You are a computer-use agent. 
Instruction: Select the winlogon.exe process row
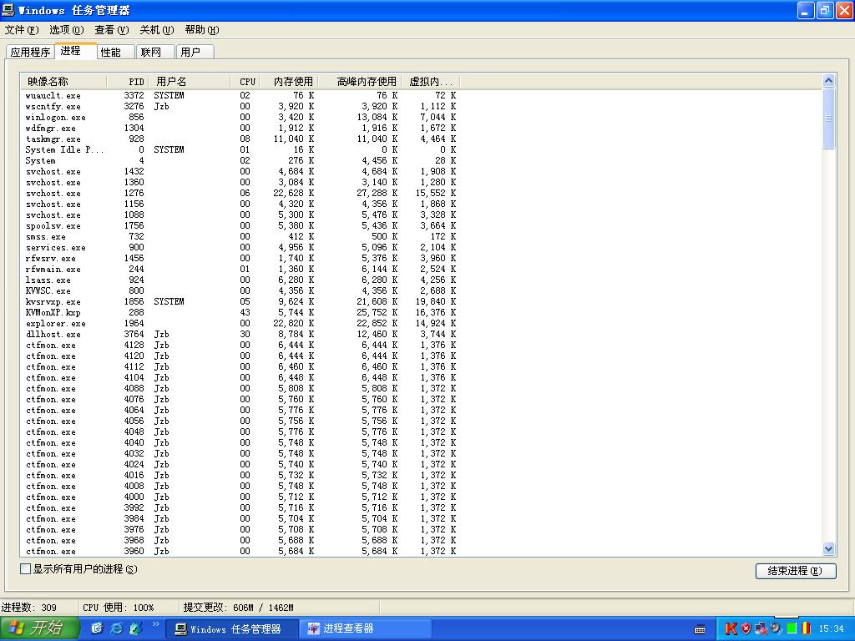[240, 117]
